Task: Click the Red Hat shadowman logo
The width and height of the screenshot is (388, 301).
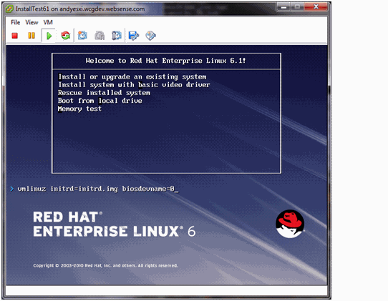Action: pyautogui.click(x=290, y=224)
